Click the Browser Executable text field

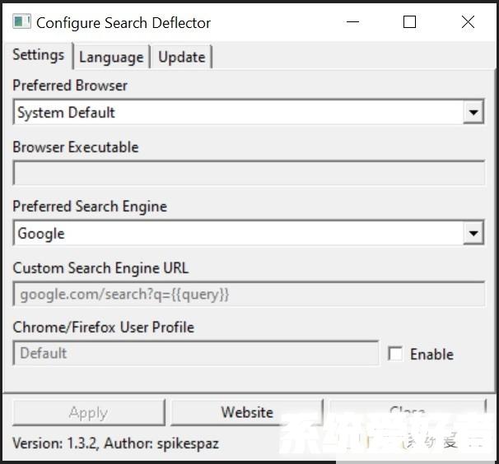pyautogui.click(x=248, y=174)
